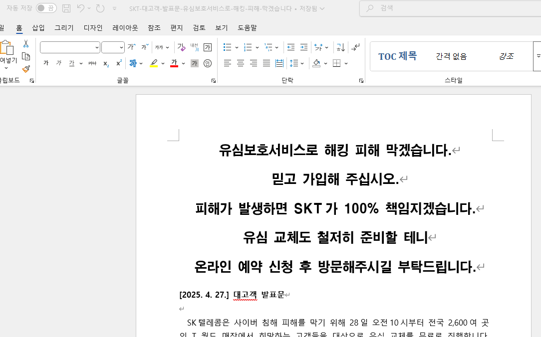Expand the borders dropdown arrow
The width and height of the screenshot is (541, 337).
pyautogui.click(x=346, y=63)
